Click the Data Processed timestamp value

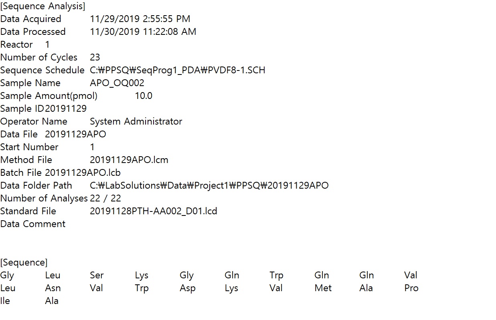click(143, 32)
